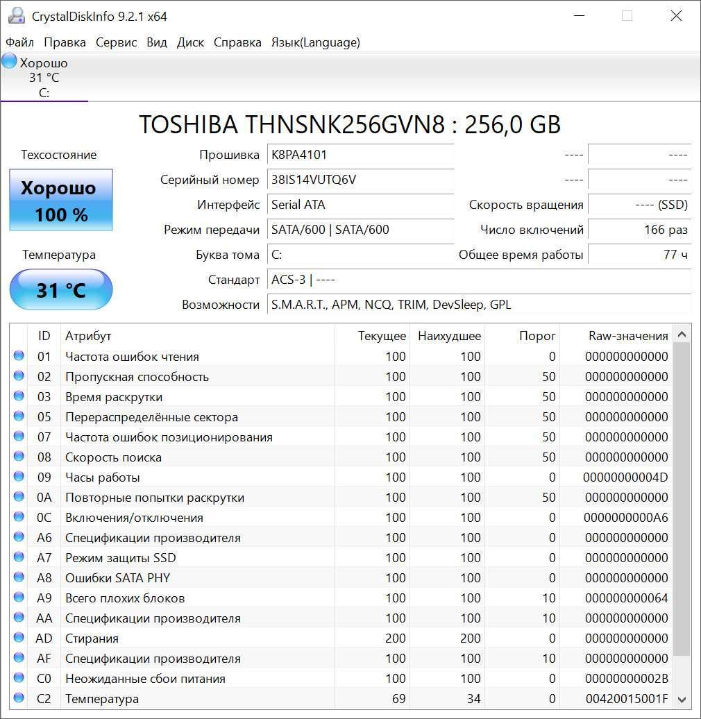Click the volume letter field C:
The width and height of the screenshot is (701, 719).
[360, 255]
